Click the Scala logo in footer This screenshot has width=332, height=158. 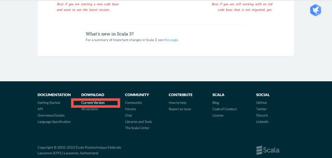pos(268,150)
